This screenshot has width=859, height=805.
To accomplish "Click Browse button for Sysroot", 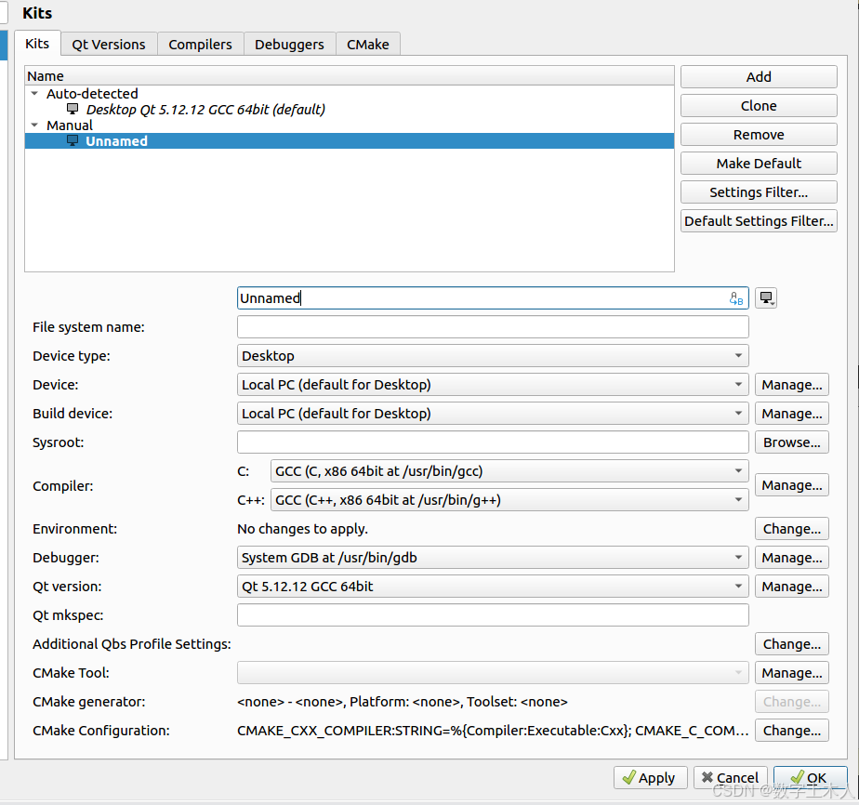I will (792, 442).
